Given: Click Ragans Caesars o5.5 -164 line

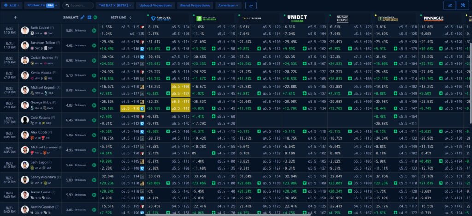Looking at the screenshot, I should 408,116.
